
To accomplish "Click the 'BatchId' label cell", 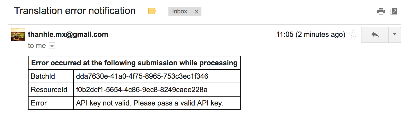I will pos(43,76).
